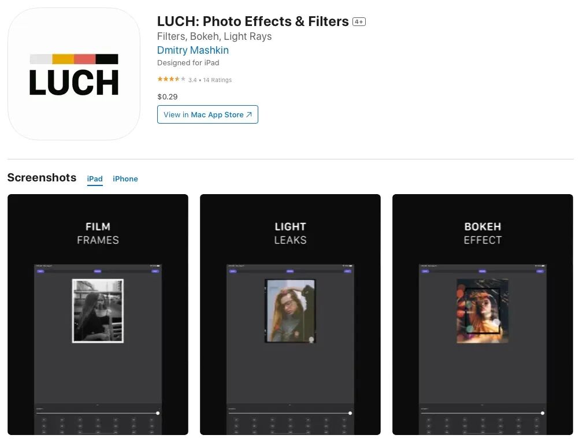Click the purple center button in Film Frames screenshot
This screenshot has width=583, height=446.
(98, 272)
